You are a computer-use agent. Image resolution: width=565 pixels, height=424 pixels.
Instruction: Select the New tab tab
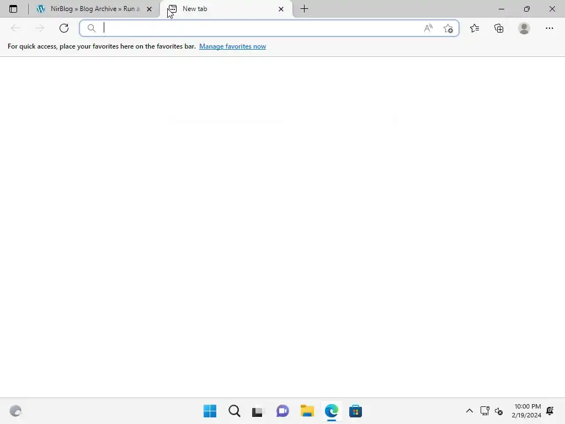(226, 9)
